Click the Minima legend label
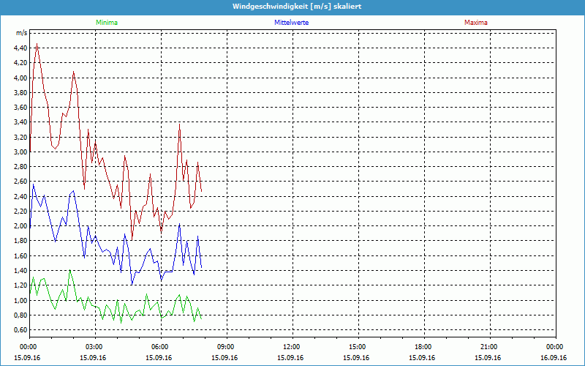585x366 pixels. 106,23
